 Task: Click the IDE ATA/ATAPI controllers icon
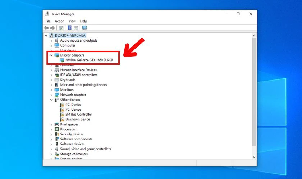click(x=57, y=75)
